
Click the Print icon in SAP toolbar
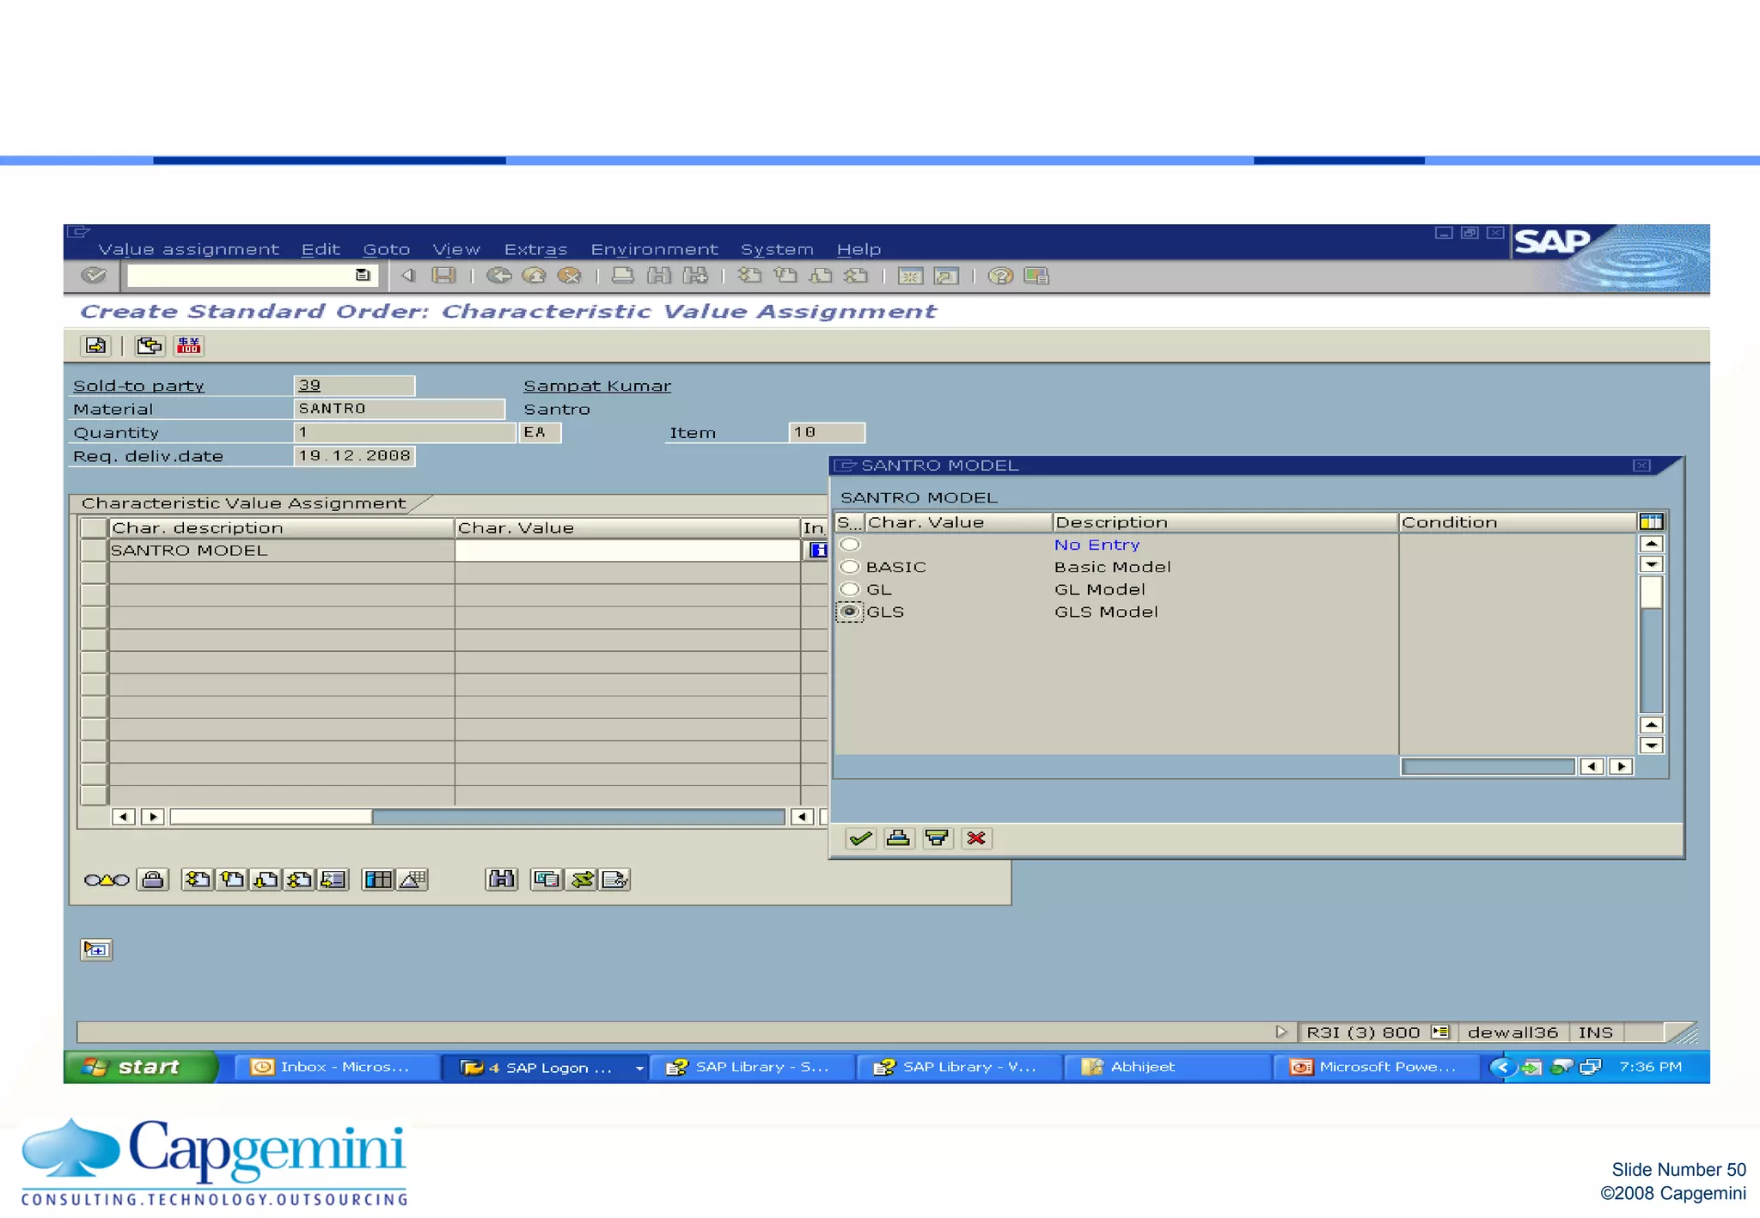[623, 276]
